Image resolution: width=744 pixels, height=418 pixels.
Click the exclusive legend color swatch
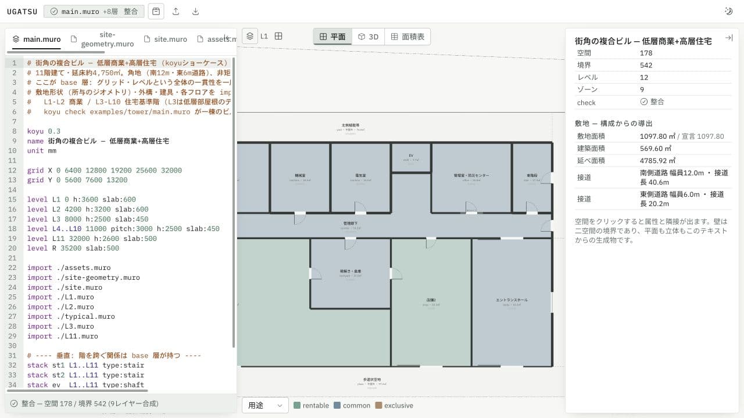(x=378, y=405)
